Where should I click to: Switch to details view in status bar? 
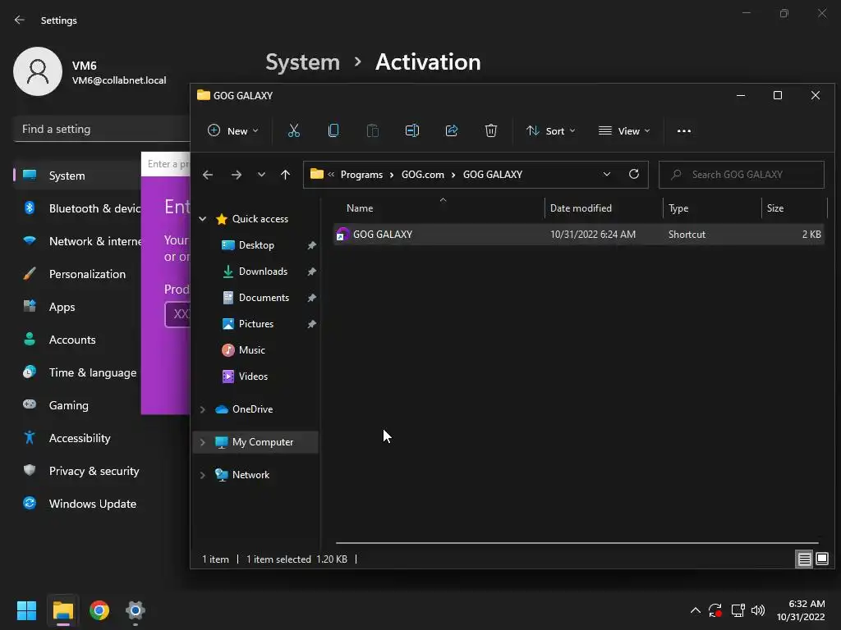pyautogui.click(x=805, y=559)
